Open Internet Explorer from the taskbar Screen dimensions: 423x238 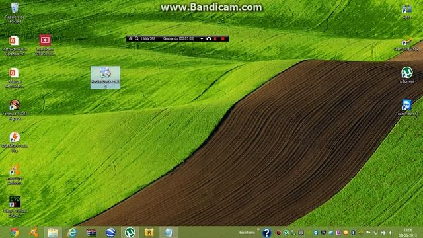point(72,232)
